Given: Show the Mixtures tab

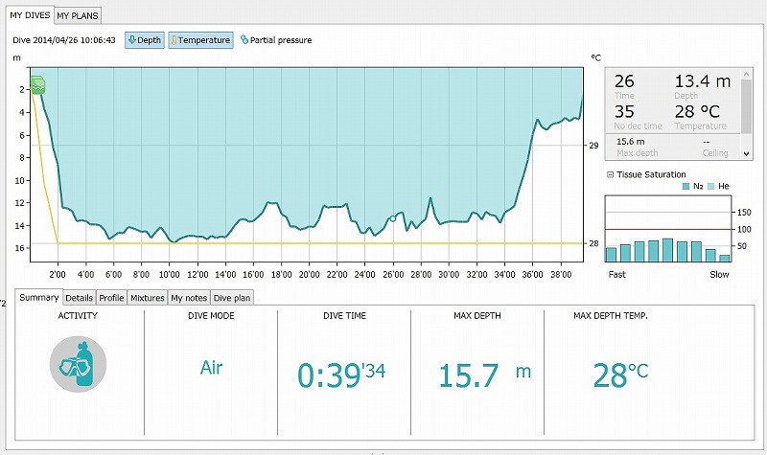Looking at the screenshot, I should [147, 298].
